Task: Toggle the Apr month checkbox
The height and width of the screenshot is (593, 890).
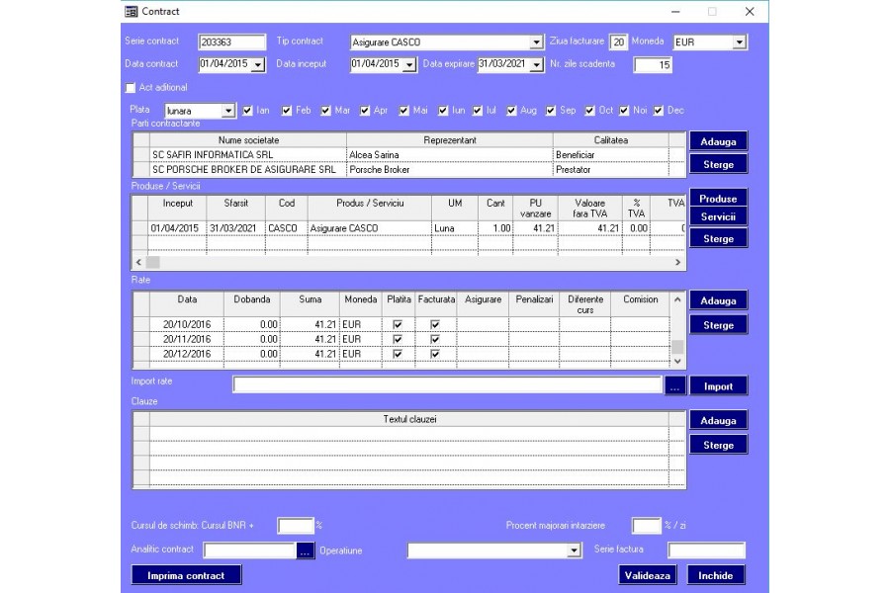Action: tap(365, 111)
